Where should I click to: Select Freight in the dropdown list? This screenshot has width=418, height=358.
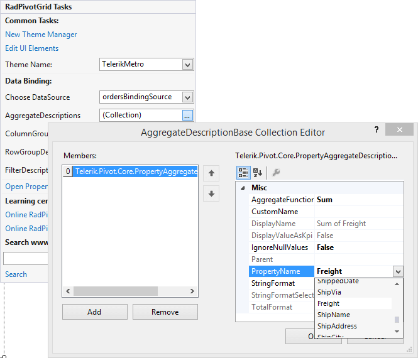coord(353,303)
